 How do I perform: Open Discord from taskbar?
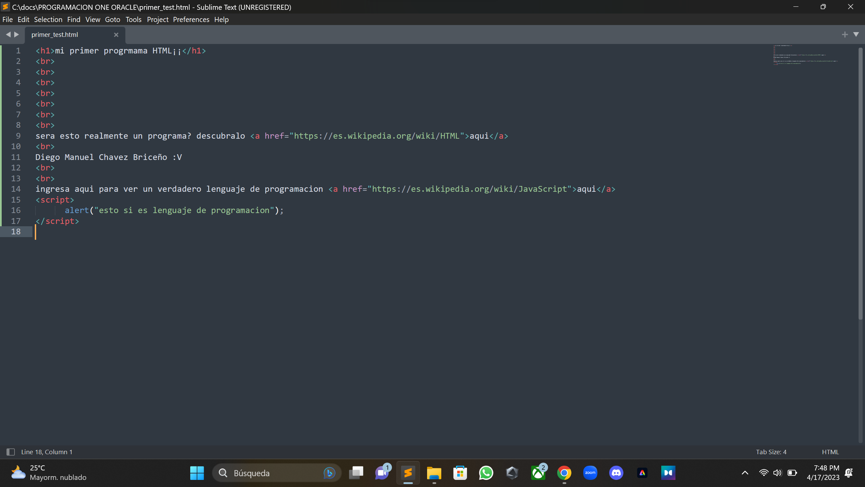pos(616,473)
